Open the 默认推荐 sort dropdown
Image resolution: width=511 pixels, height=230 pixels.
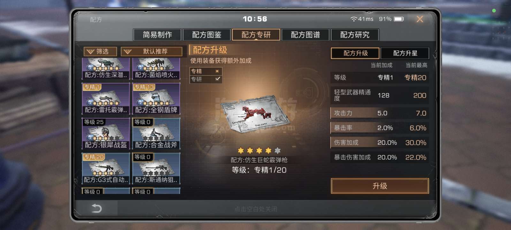(152, 51)
